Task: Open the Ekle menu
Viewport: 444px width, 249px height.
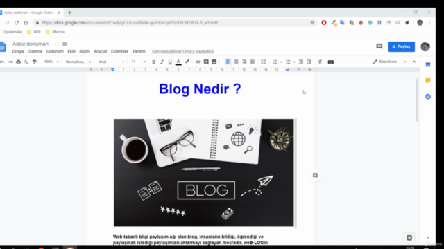Action: point(71,51)
